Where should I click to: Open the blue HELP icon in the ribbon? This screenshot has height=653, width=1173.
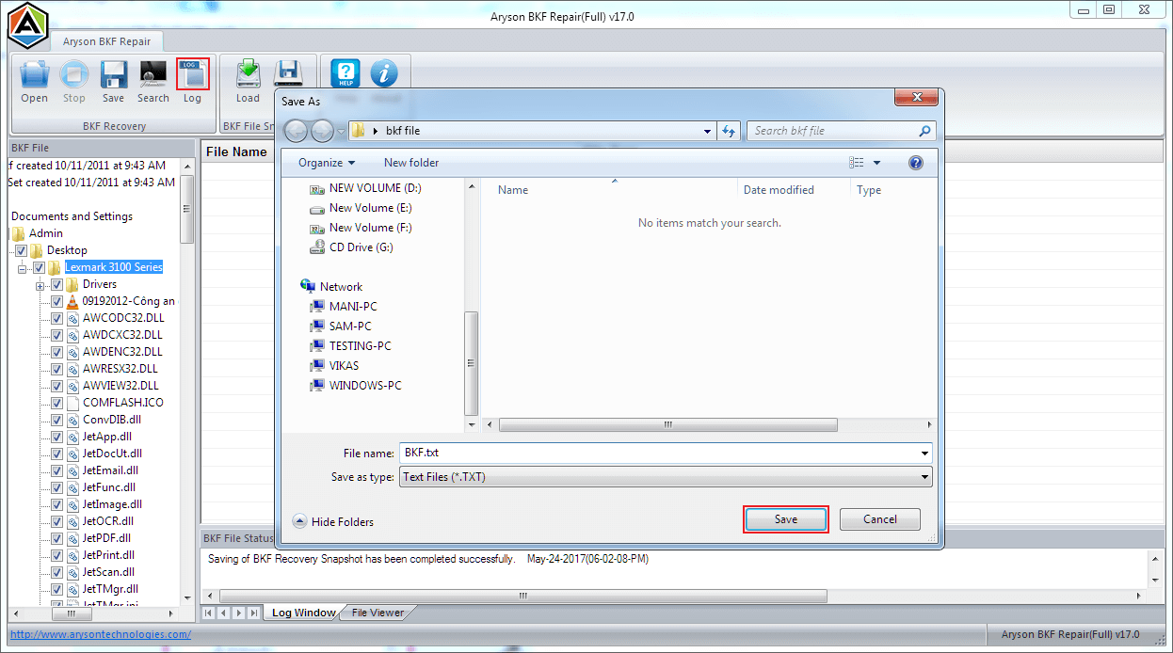pyautogui.click(x=346, y=73)
